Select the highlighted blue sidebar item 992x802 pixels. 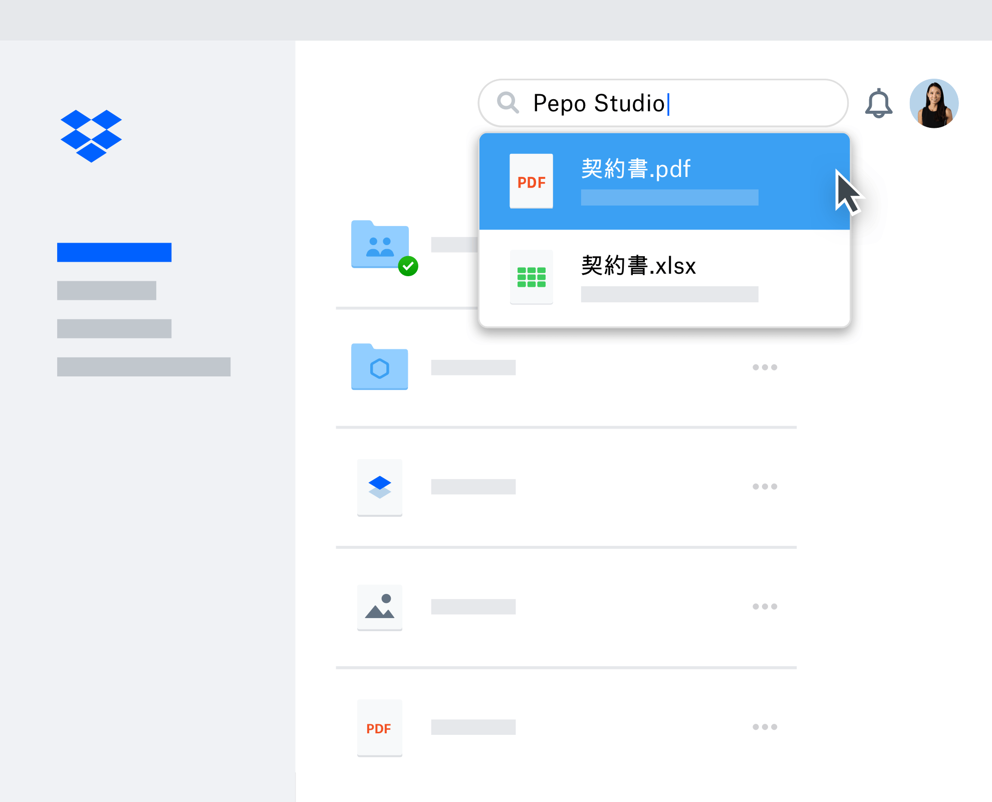click(114, 252)
